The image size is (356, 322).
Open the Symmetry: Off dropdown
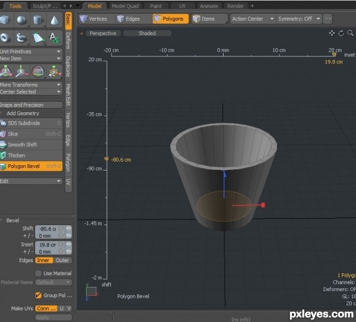299,18
